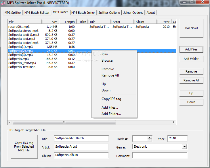Image resolution: width=210 pixels, height=168 pixels.
Task: Click the Join Now! button
Action: tap(191, 28)
